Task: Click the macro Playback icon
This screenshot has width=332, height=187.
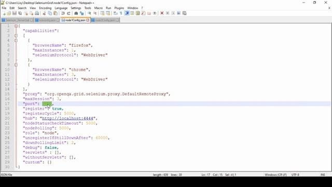Action: (173, 13)
